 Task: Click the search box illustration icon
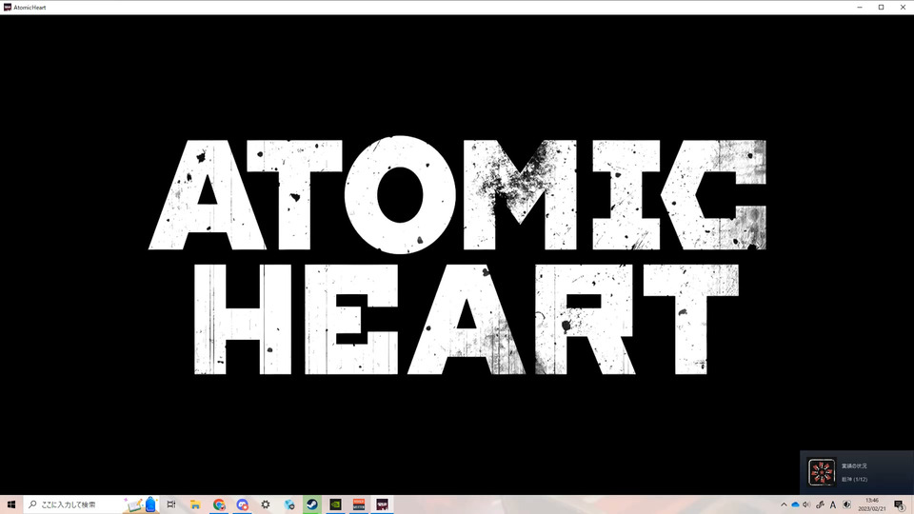click(141, 504)
